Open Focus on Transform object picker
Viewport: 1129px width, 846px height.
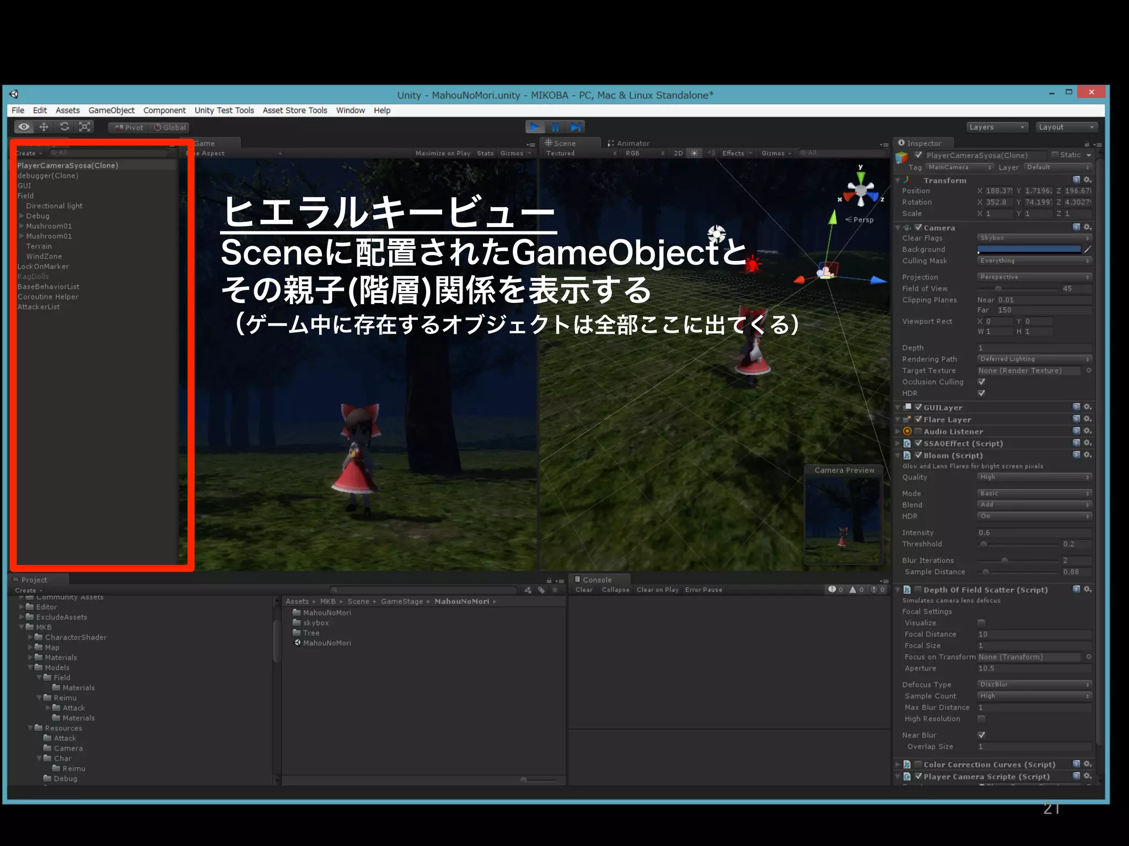1089,657
